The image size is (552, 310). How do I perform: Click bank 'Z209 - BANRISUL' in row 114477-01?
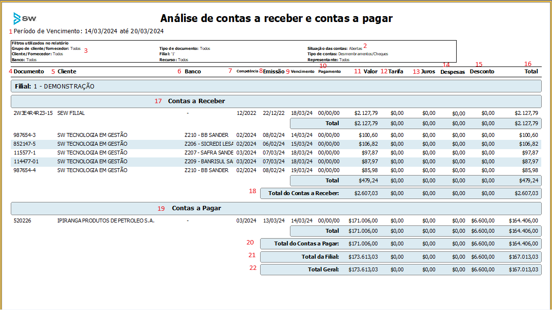pos(209,161)
